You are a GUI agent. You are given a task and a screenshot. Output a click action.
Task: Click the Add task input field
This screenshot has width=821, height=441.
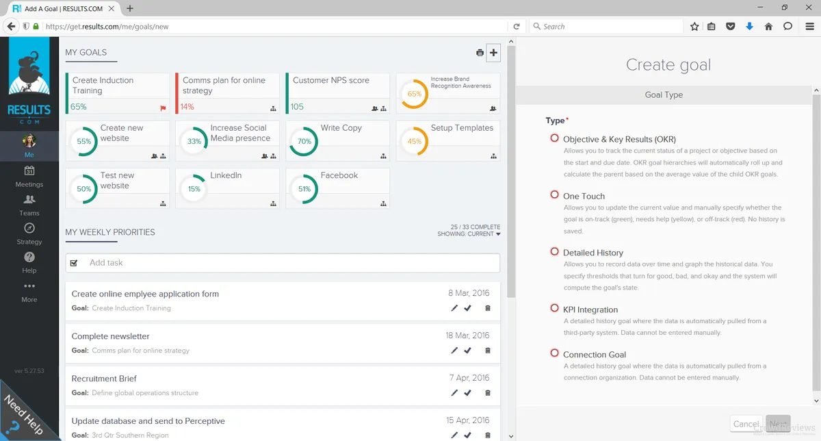point(283,263)
